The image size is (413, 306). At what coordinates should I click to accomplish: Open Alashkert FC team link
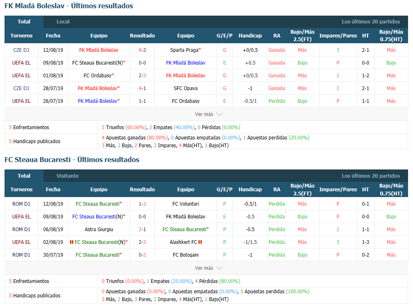tap(183, 242)
